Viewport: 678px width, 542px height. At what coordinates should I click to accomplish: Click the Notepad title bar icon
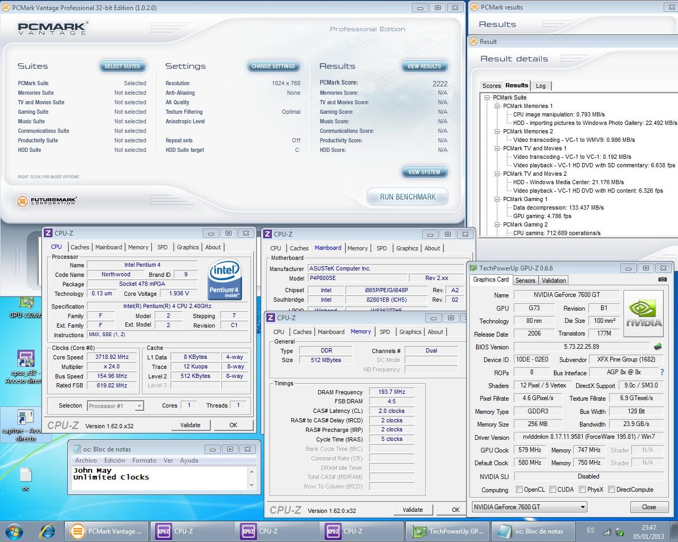tap(77, 449)
